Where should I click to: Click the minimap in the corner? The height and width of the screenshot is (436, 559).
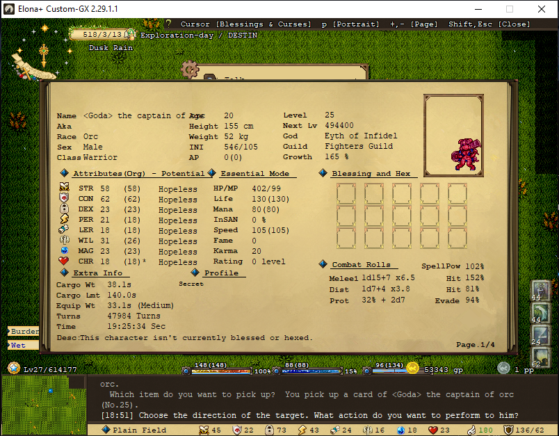pyautogui.click(x=44, y=405)
